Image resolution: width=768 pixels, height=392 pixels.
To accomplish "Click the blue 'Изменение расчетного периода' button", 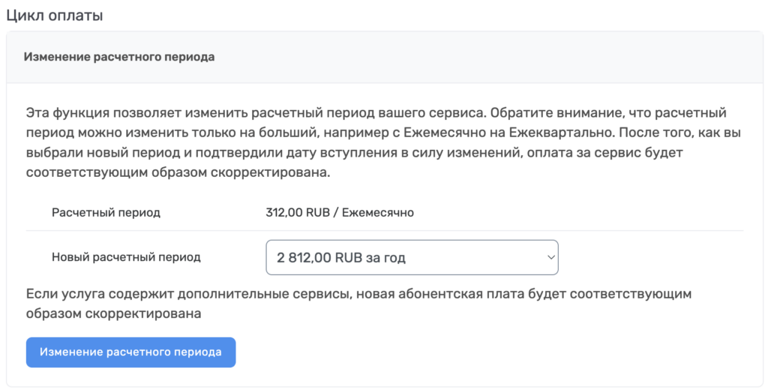I will (130, 352).
